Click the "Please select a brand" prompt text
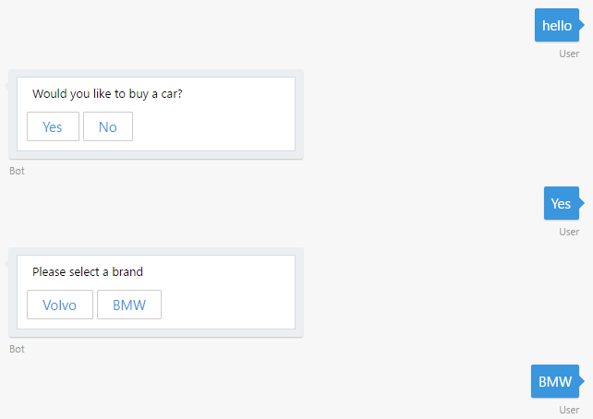This screenshot has height=419, width=593. [88, 272]
